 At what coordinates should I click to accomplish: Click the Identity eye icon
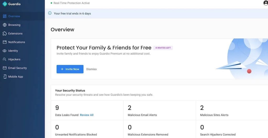tap(5, 51)
